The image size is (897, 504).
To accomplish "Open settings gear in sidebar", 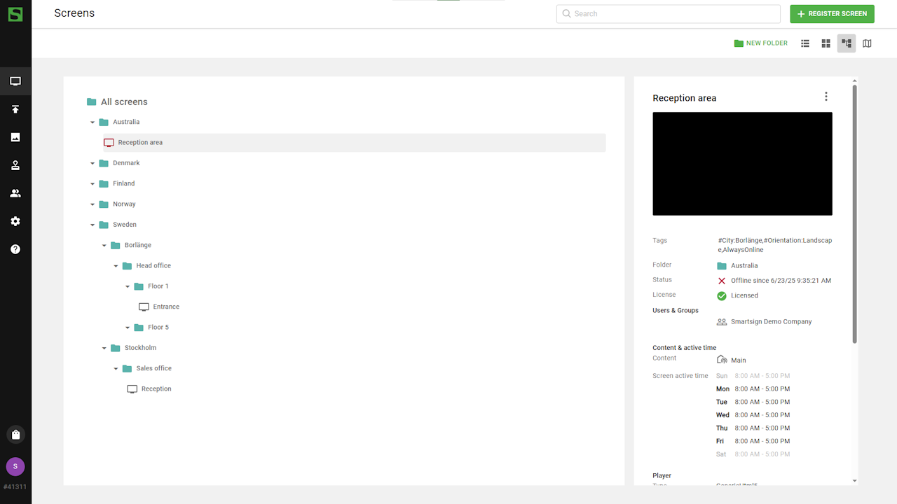I will tap(15, 221).
